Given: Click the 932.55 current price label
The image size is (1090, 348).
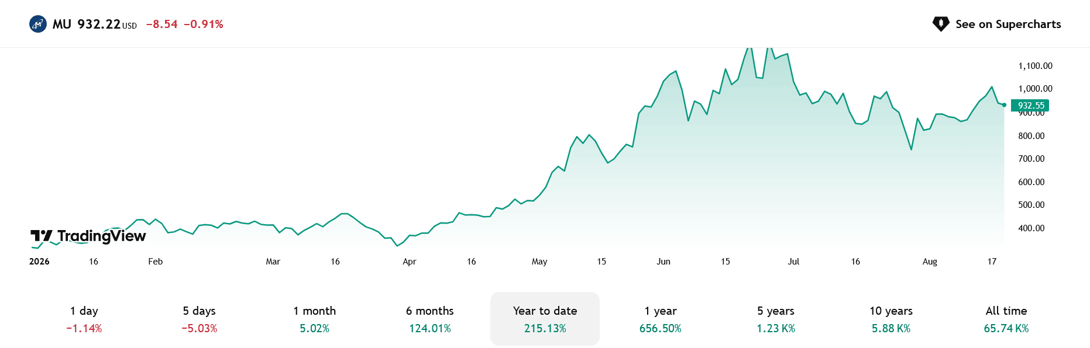Looking at the screenshot, I should 1030,106.
